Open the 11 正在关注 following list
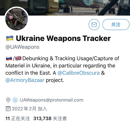The image size is (130, 124). 18,119
